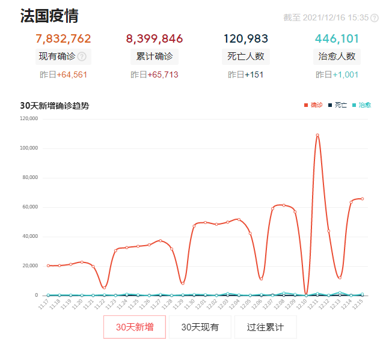Click the 11.17 first red data point
The width and height of the screenshot is (389, 346).
tap(48, 266)
